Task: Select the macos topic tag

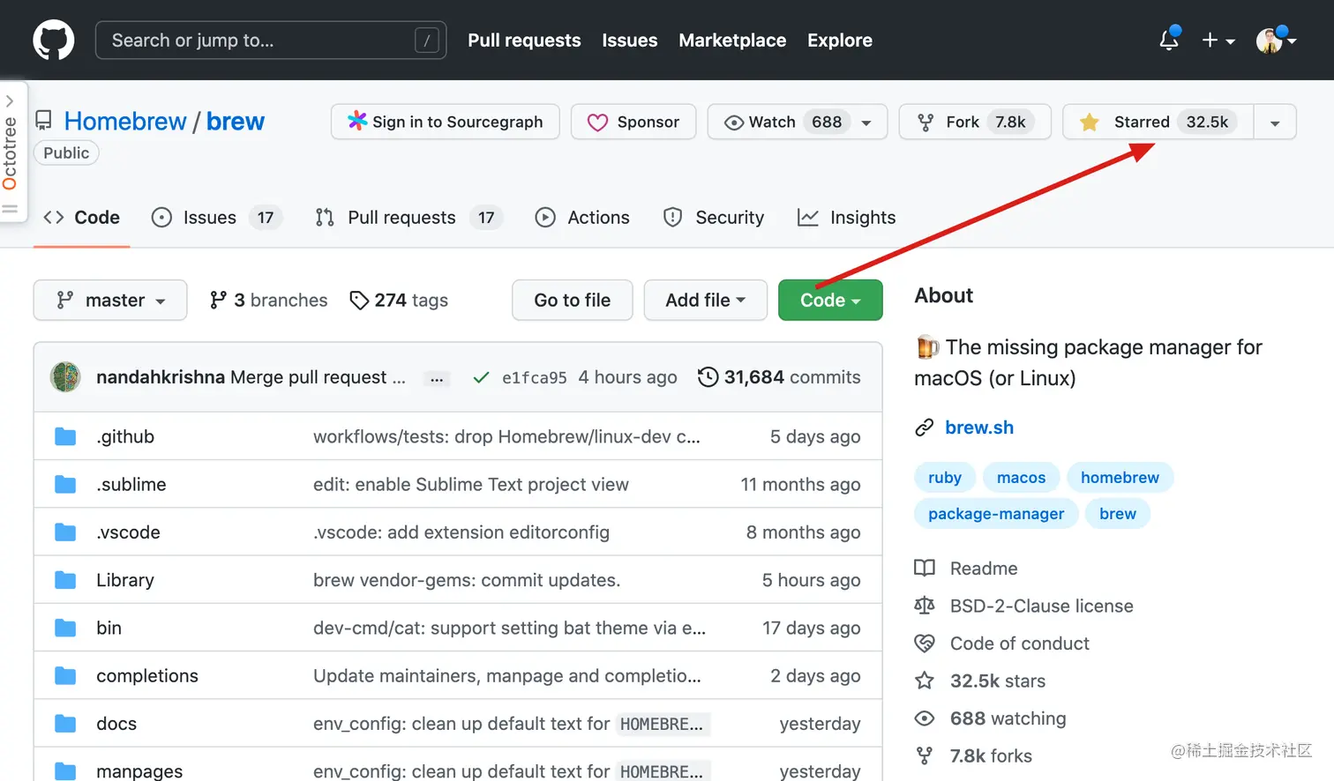Action: [x=1021, y=478]
